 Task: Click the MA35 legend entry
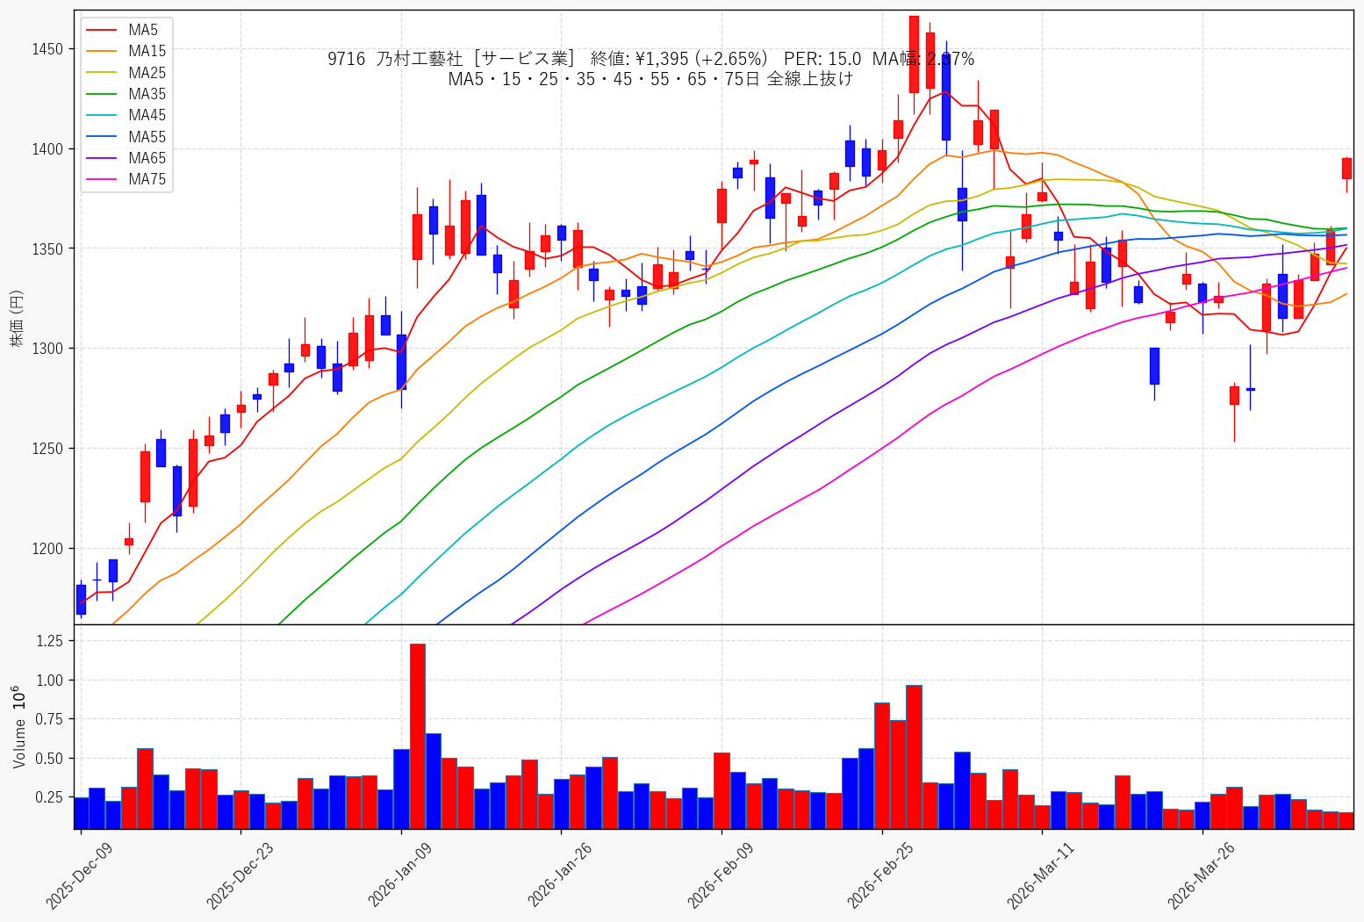pos(126,94)
